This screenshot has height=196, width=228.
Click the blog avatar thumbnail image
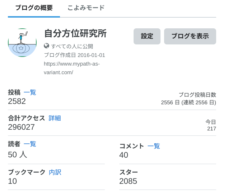22,43
